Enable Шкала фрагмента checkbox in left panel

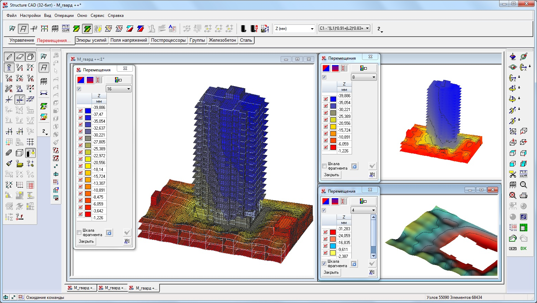(79, 232)
